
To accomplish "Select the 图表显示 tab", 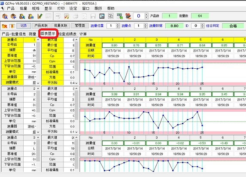I will tap(48, 34).
